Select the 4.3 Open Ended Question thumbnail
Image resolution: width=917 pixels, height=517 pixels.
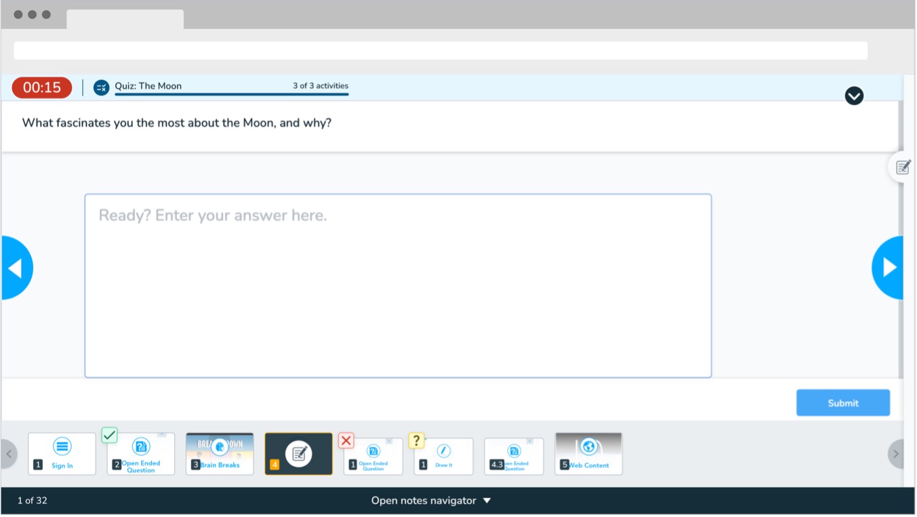point(514,457)
